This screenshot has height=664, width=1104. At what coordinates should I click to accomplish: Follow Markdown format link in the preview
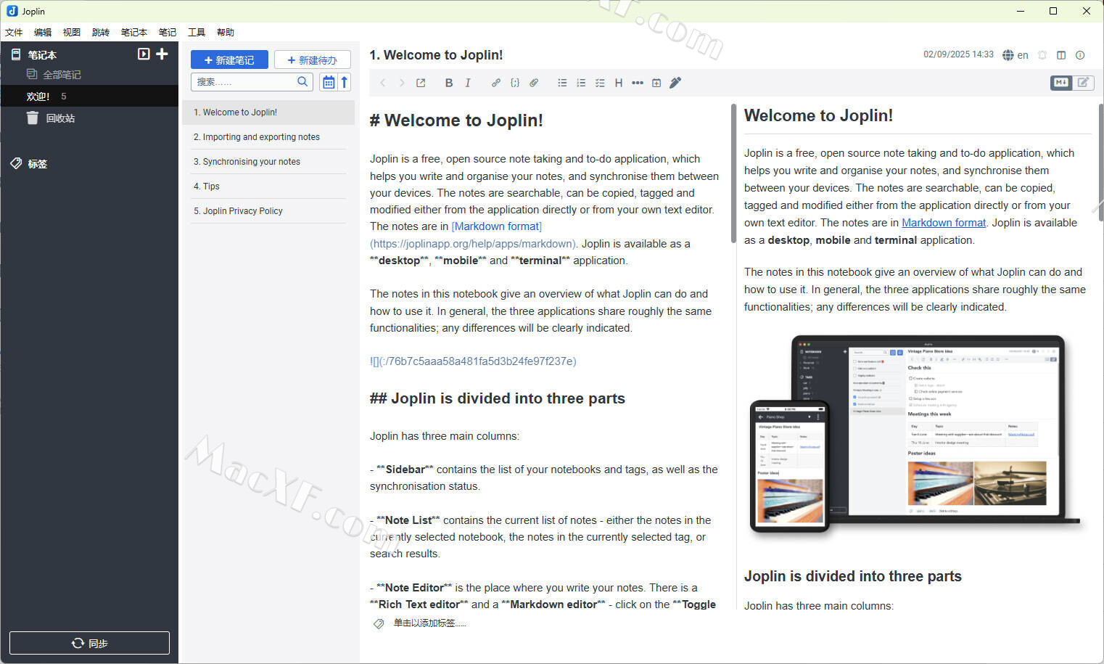point(944,223)
